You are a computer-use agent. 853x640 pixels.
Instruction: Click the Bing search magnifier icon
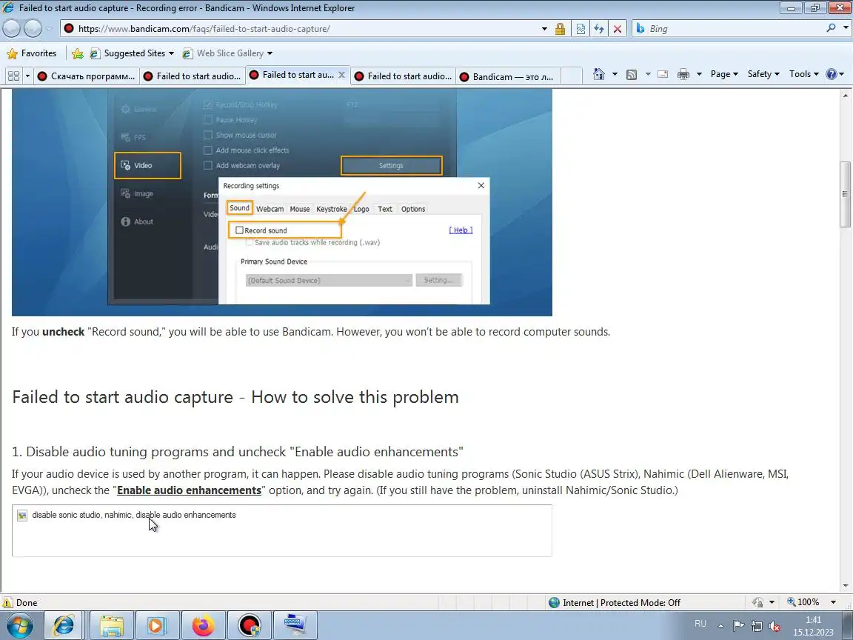pos(831,27)
